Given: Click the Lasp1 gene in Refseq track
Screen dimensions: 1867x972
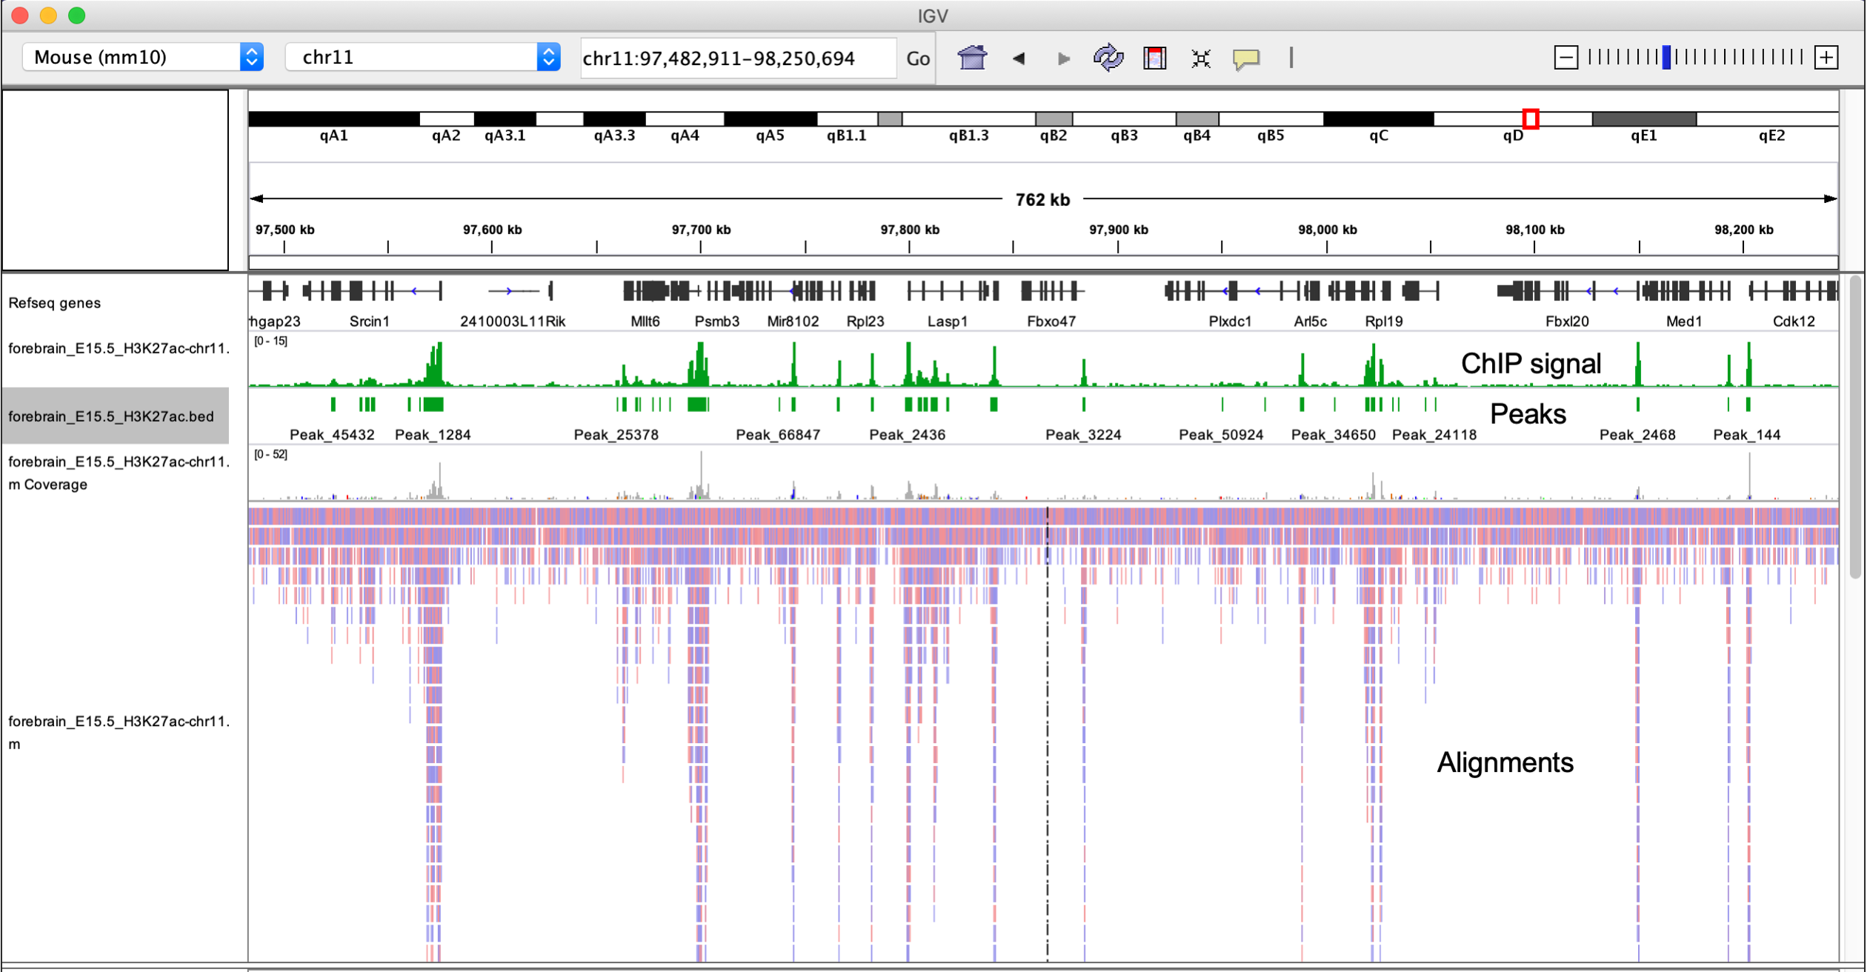Looking at the screenshot, I should point(948,292).
